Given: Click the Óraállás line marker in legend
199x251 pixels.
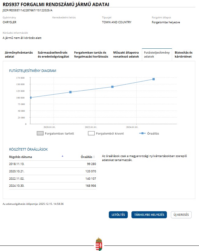Looking at the screenshot, I should 142,133.
